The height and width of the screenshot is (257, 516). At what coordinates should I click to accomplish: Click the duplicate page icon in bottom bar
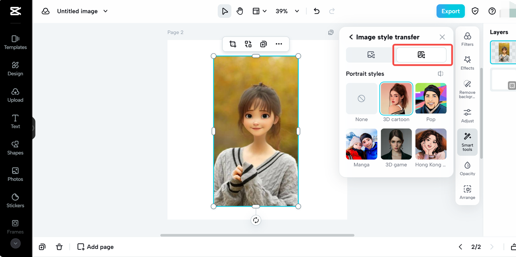coord(42,247)
